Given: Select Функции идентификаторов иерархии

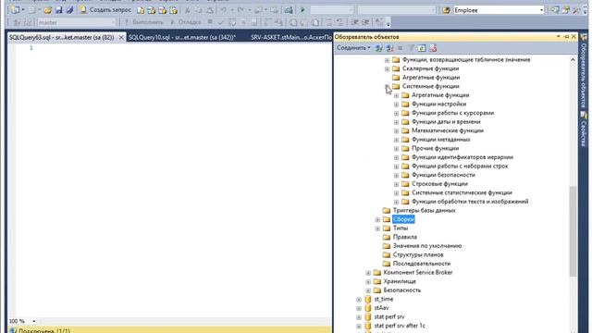Looking at the screenshot, I should tap(462, 157).
